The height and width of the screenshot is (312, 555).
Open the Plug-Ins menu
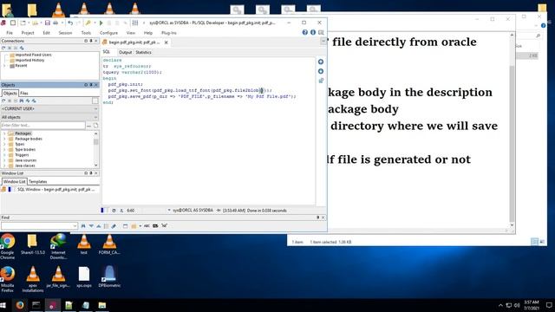pyautogui.click(x=169, y=33)
